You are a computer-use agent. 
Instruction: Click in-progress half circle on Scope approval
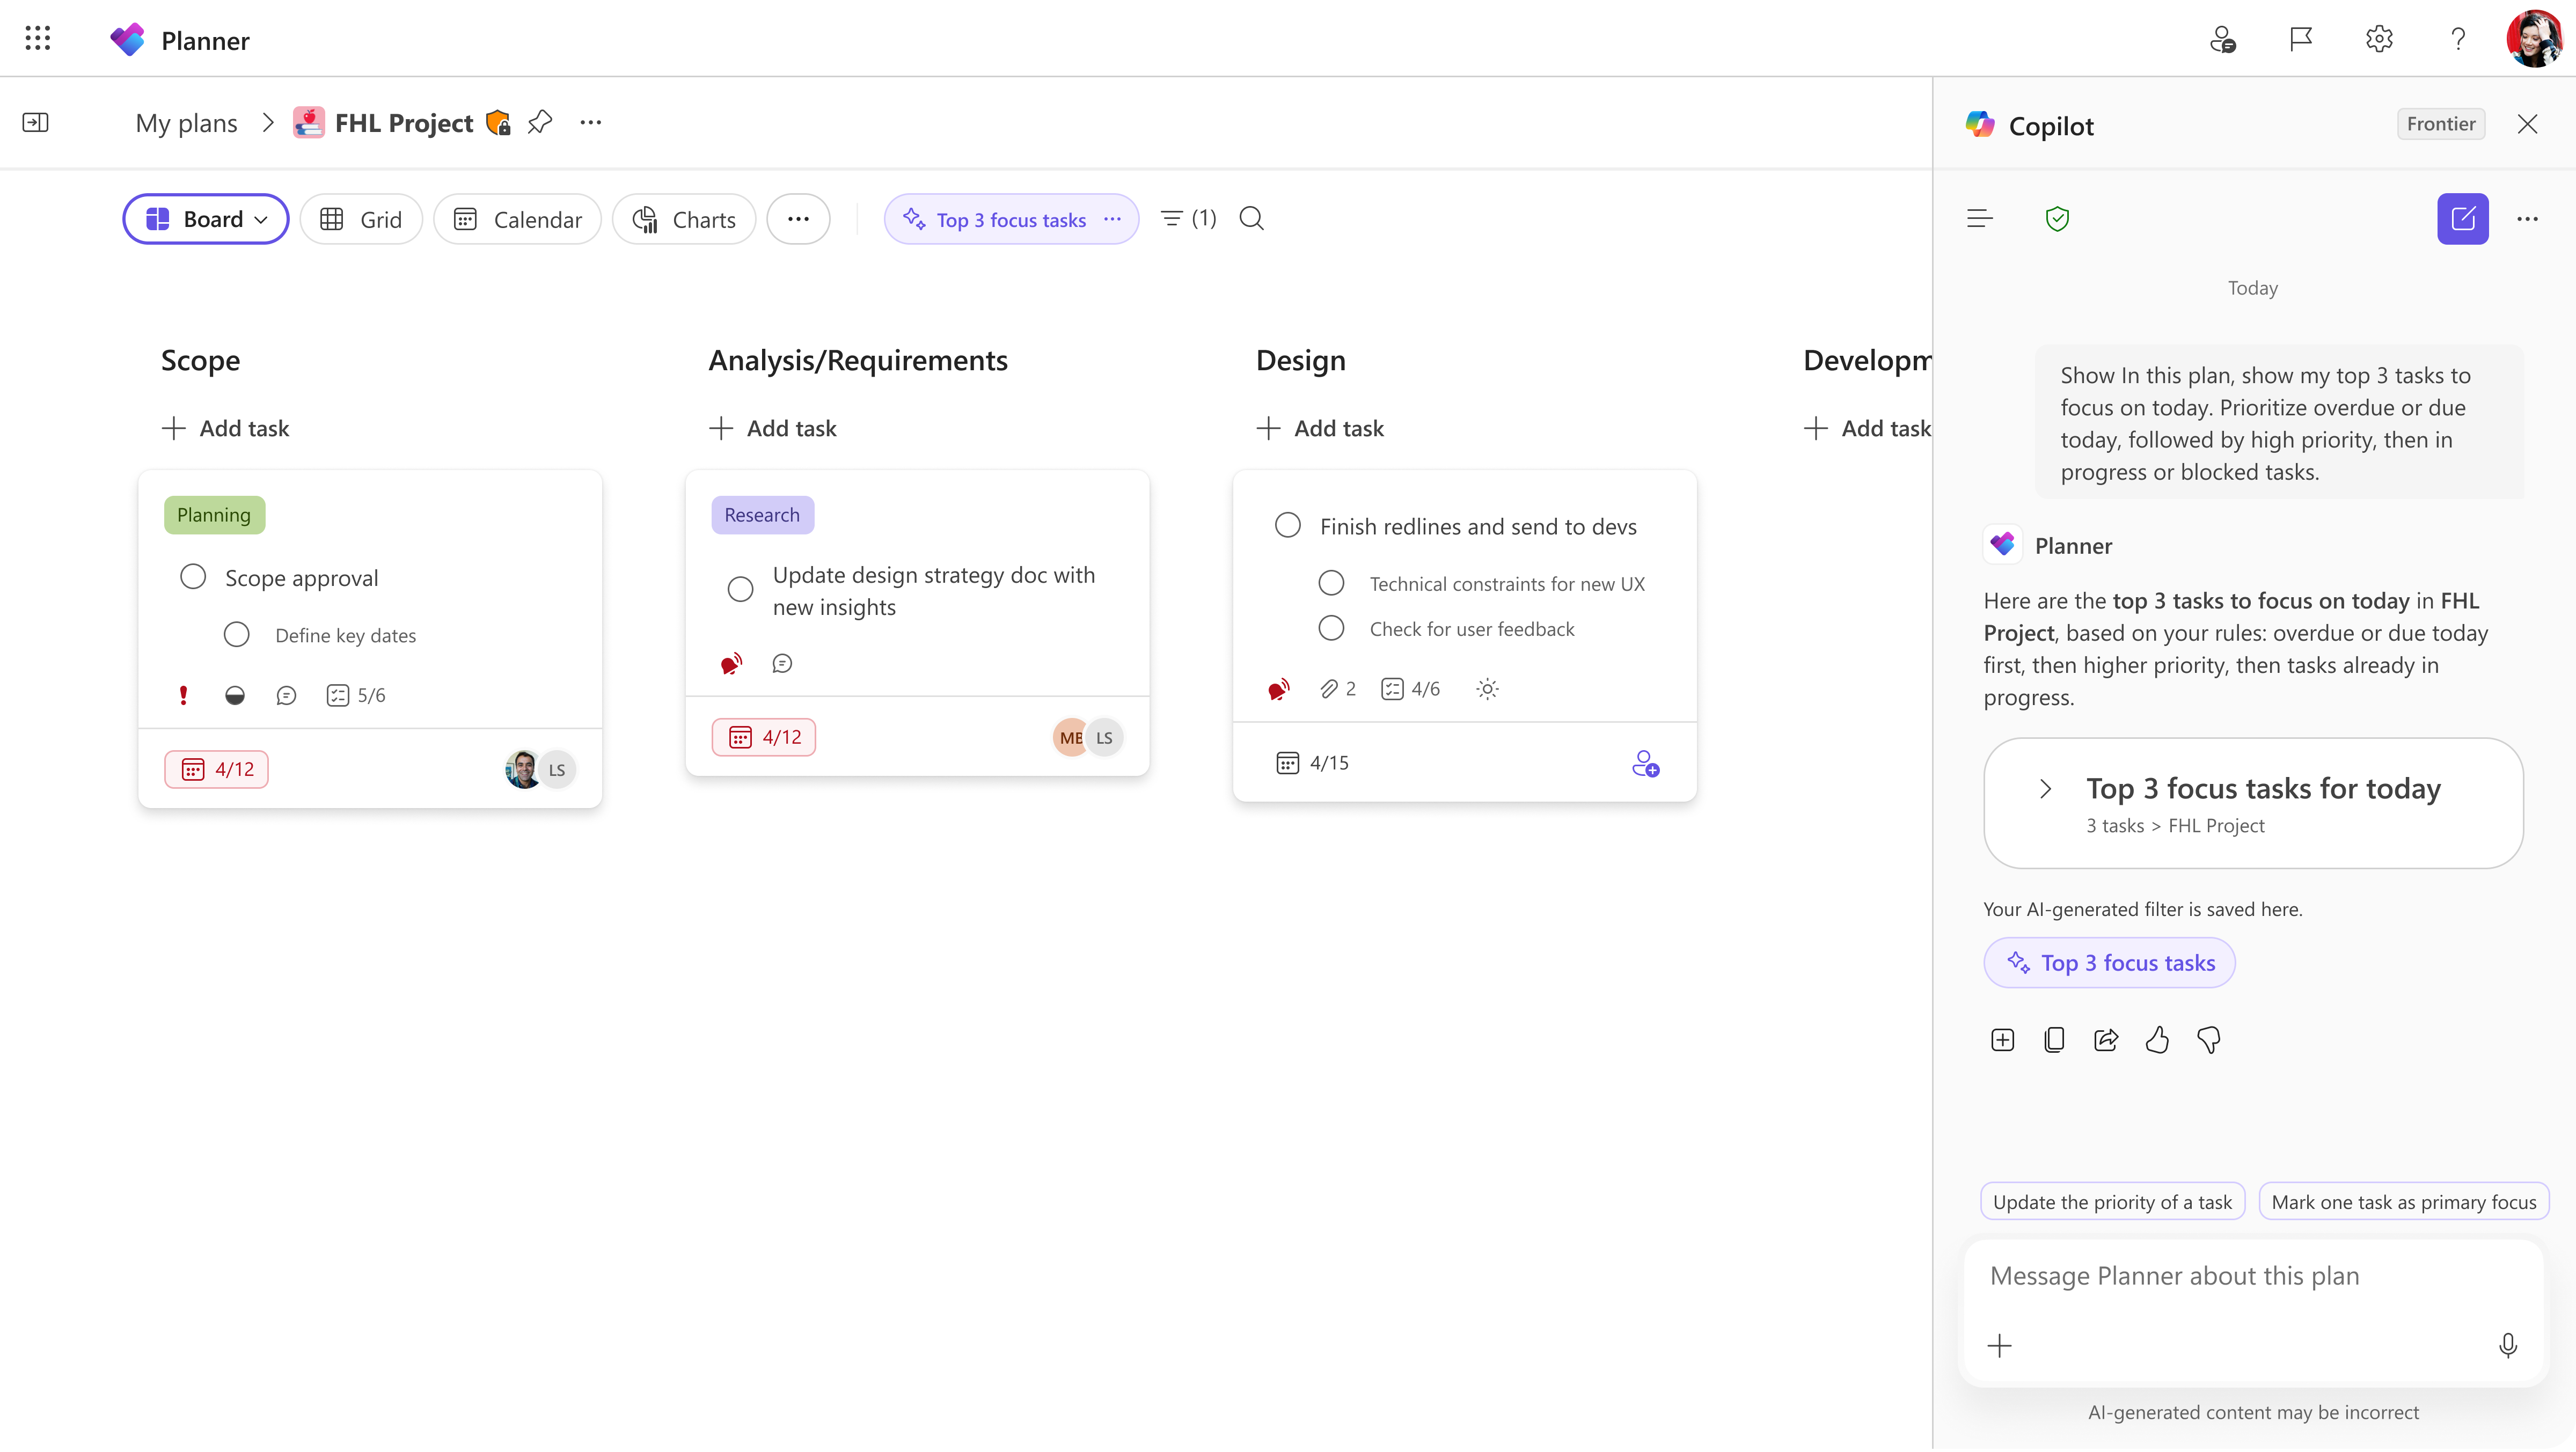point(235,696)
